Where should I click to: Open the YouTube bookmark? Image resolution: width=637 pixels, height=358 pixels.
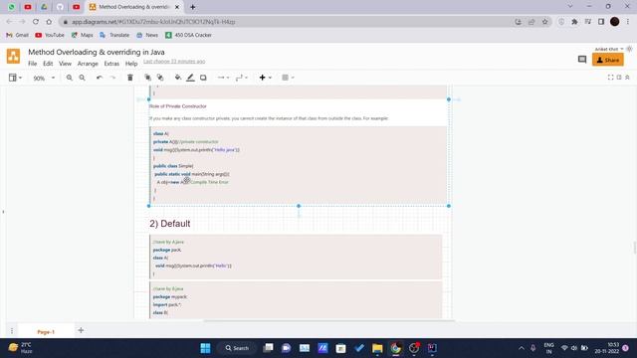pos(50,36)
